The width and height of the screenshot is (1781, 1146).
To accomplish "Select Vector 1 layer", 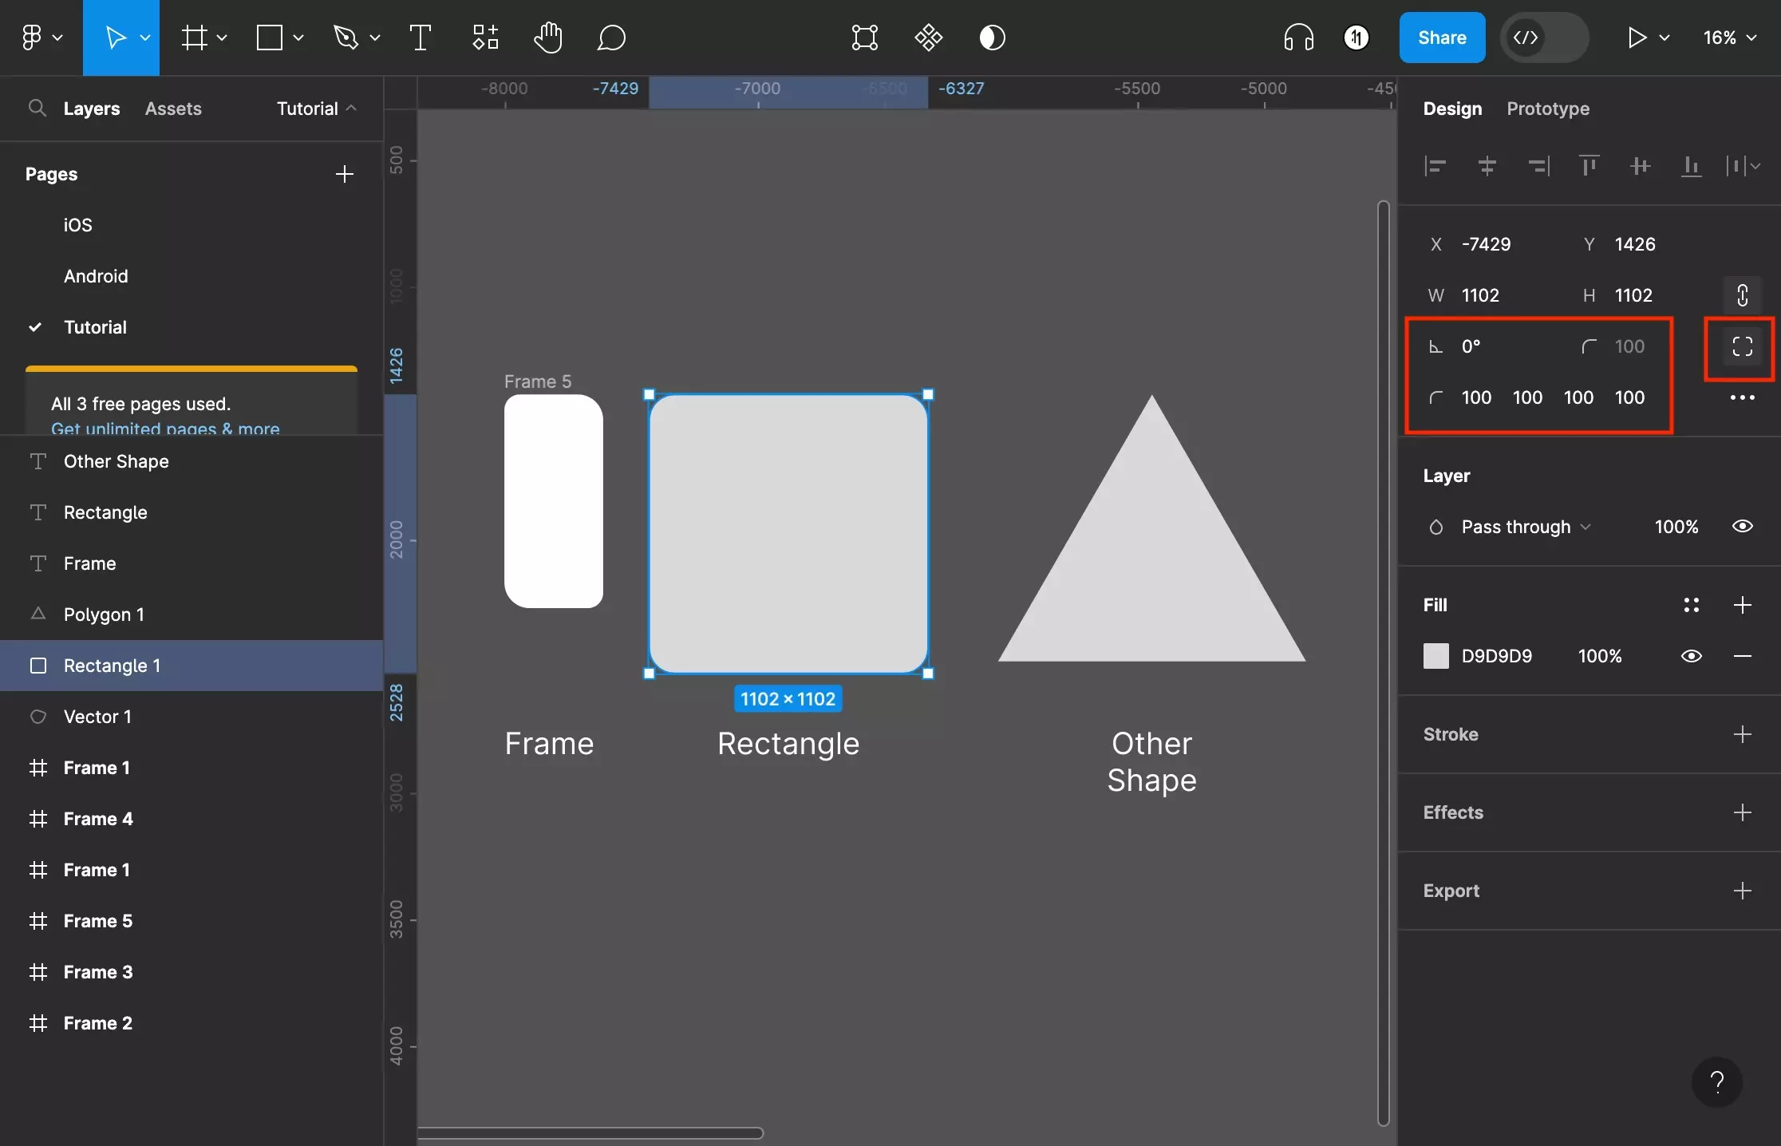I will [x=192, y=717].
